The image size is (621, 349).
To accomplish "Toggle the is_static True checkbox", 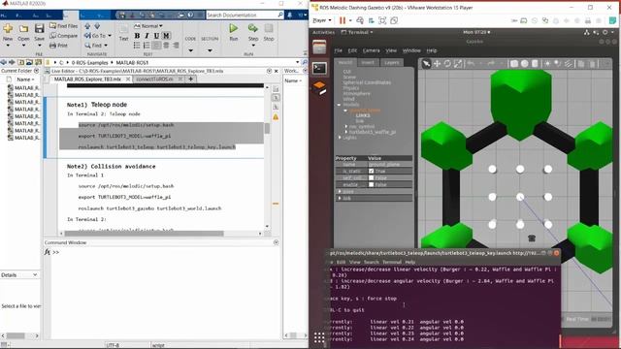I will point(371,171).
